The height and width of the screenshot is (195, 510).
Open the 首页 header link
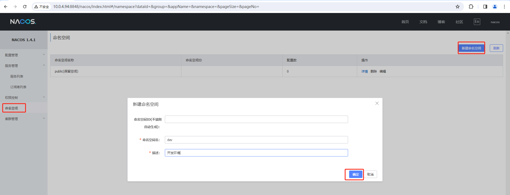(x=405, y=22)
